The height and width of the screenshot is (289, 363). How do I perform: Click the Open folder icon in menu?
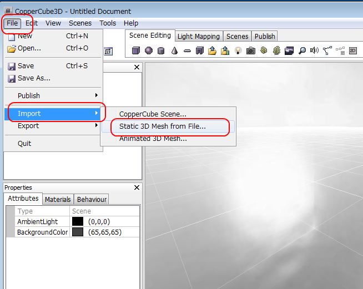12,49
